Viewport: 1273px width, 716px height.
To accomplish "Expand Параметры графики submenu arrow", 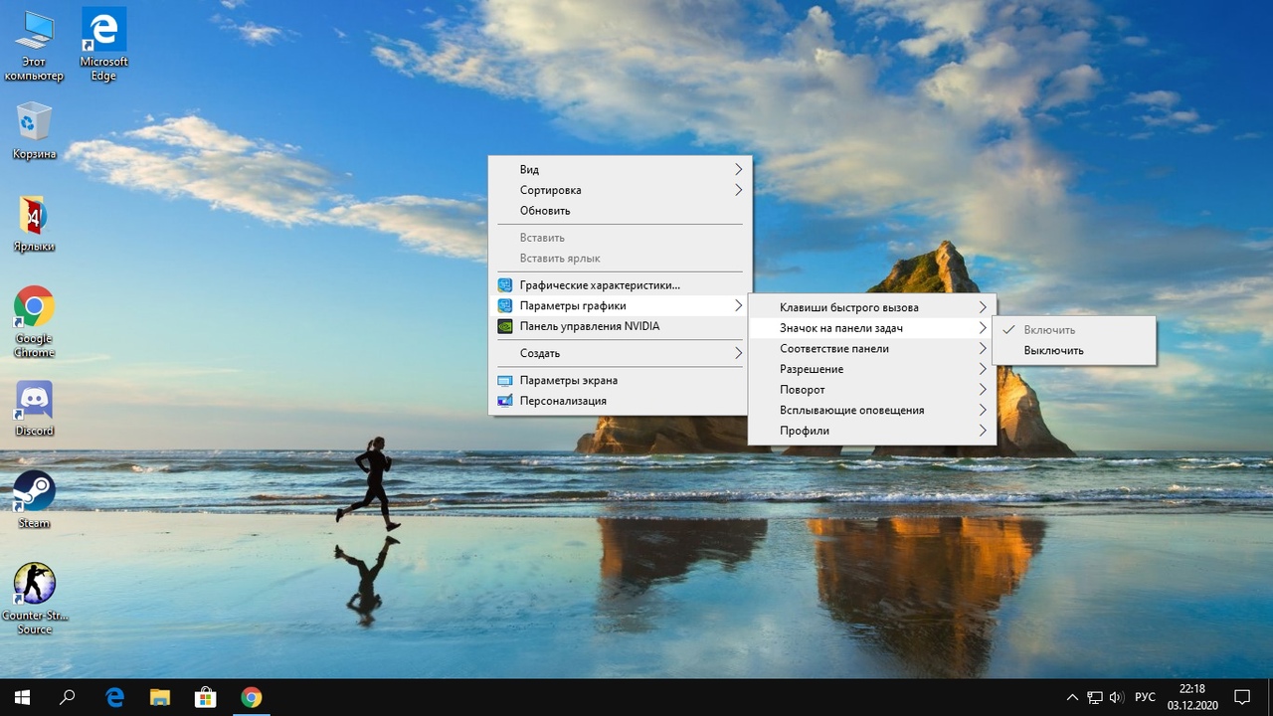I will click(x=738, y=305).
